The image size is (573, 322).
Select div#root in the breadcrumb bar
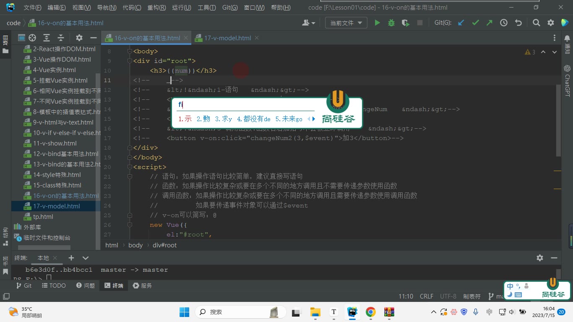tap(164, 245)
